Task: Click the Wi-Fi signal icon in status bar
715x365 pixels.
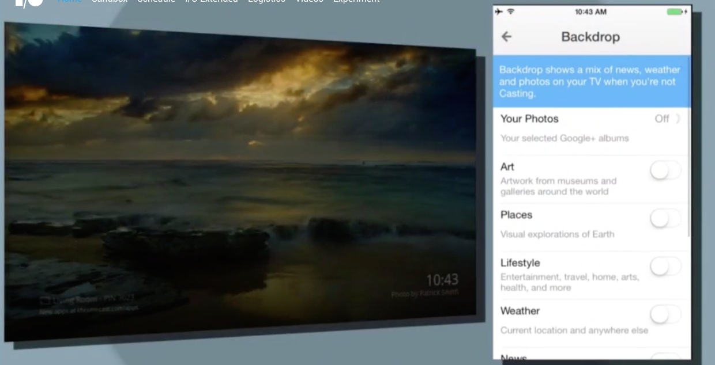Action: point(510,12)
